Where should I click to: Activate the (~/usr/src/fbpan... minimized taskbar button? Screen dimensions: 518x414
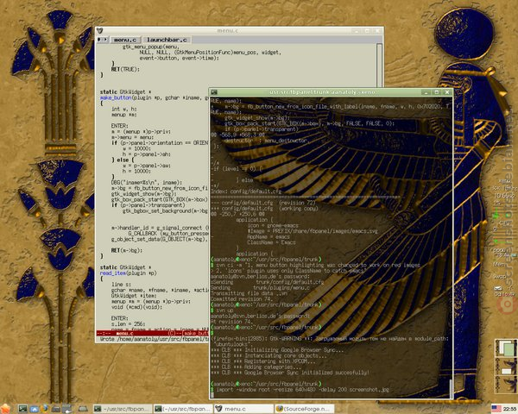pos(183,409)
